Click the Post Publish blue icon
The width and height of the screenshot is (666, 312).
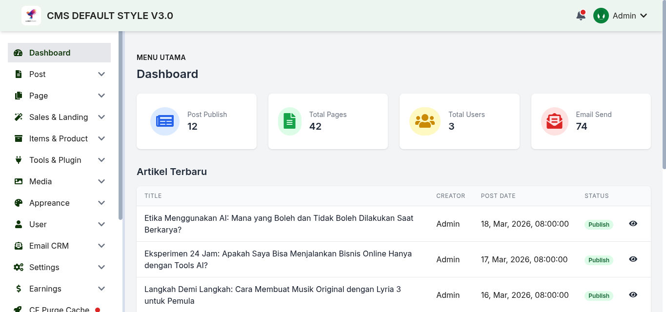click(x=165, y=121)
